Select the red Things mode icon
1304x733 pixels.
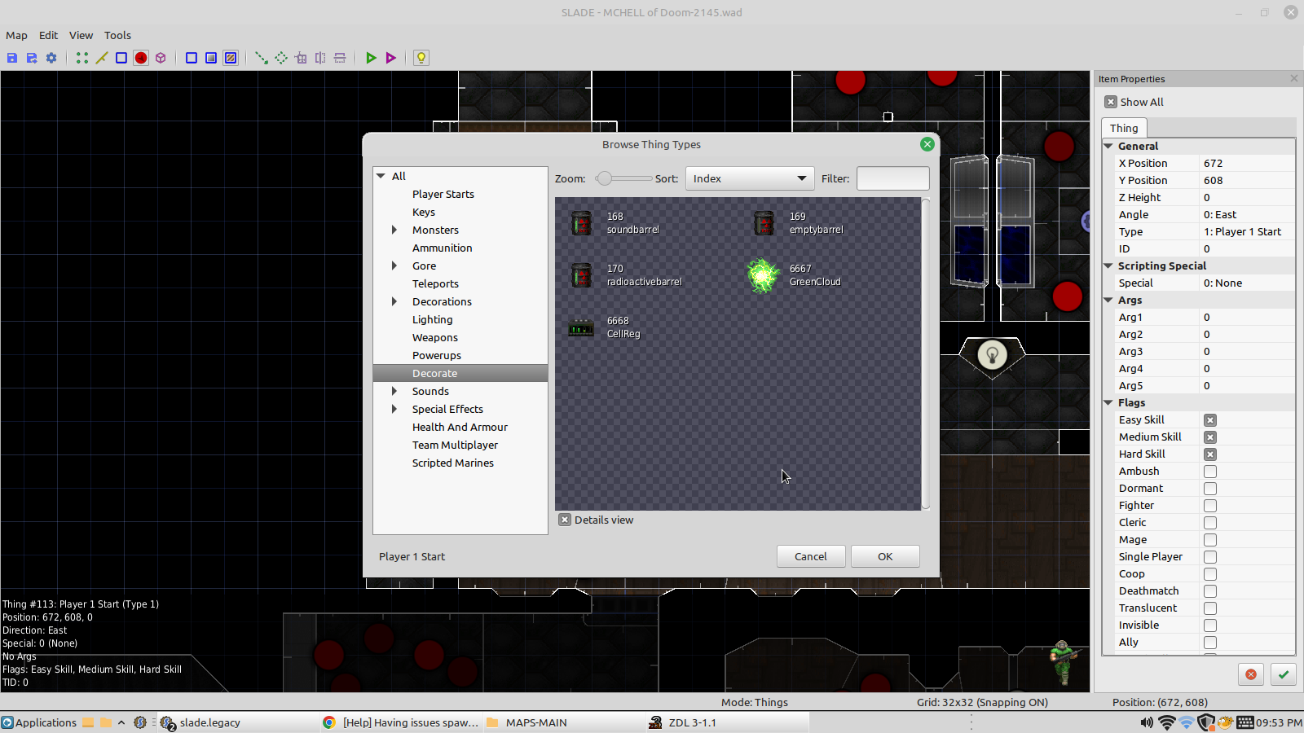click(141, 58)
